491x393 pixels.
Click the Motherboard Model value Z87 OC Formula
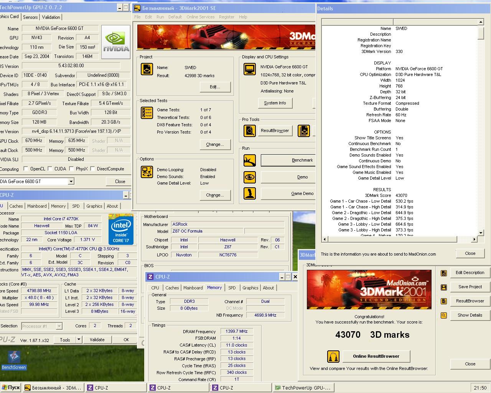207,231
